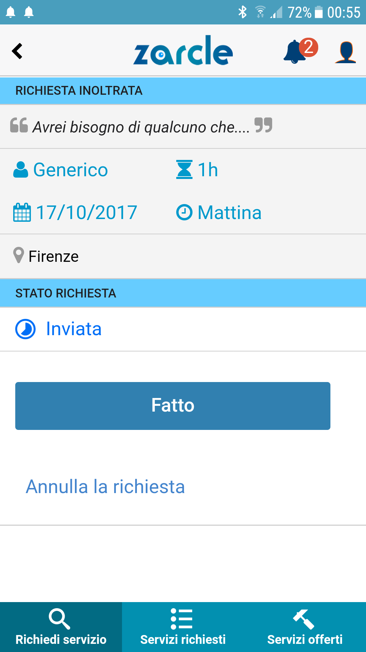The image size is (366, 652).
Task: Tap the clock icon beside Mattina
Action: pos(184,213)
